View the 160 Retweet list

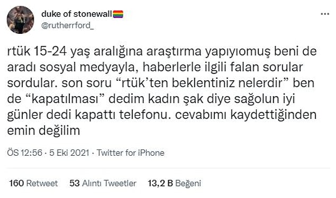click(x=33, y=183)
